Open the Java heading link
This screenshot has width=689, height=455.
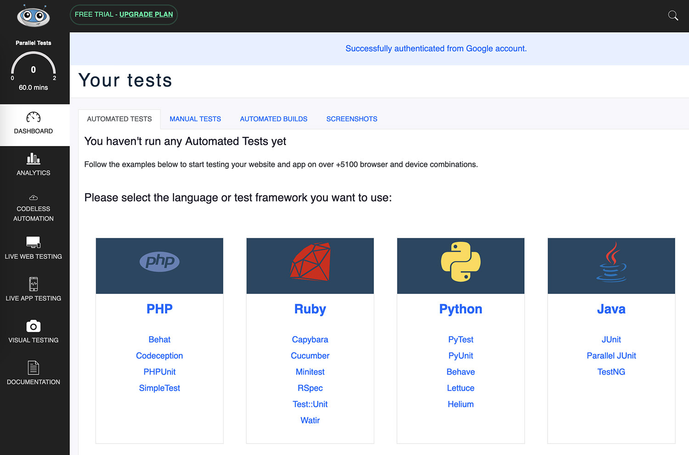[x=611, y=309]
